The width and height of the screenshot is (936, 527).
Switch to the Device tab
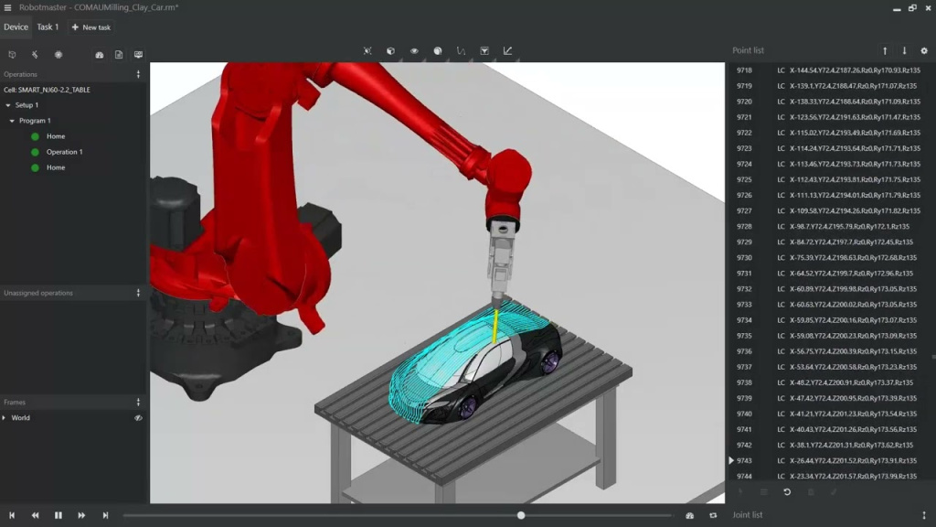tap(16, 27)
